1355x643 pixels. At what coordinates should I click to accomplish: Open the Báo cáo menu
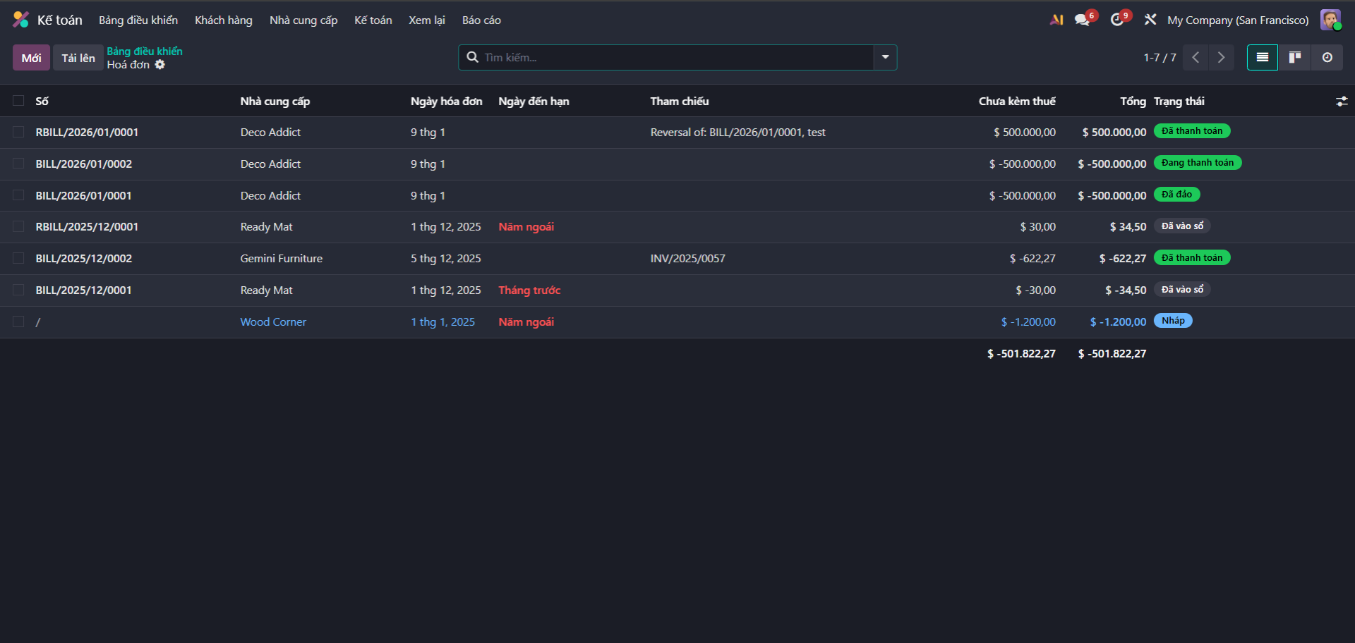click(x=481, y=20)
